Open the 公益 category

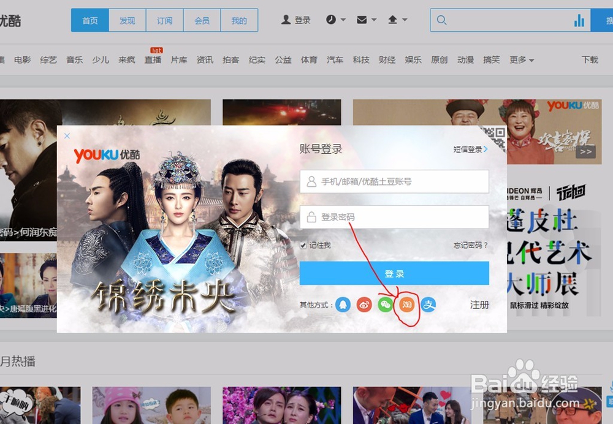tap(283, 60)
